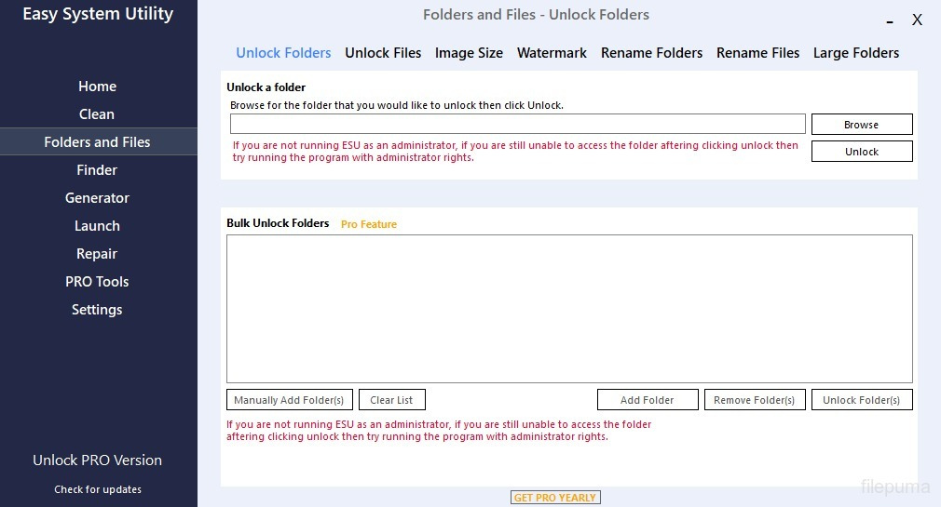The width and height of the screenshot is (941, 507).
Task: Minimize the Easy System Utility window
Action: [x=890, y=21]
